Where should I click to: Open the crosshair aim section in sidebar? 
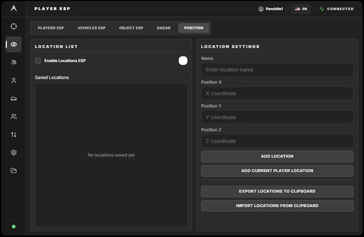(x=14, y=26)
